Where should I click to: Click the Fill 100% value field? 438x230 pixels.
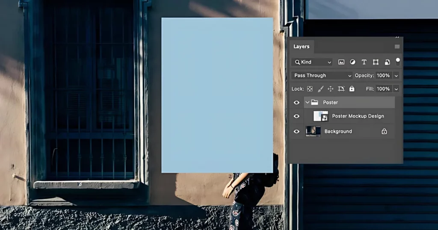[383, 89]
